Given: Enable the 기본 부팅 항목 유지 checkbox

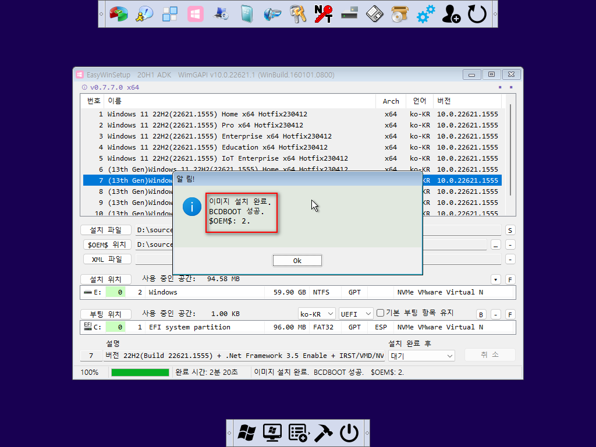Looking at the screenshot, I should (x=380, y=313).
